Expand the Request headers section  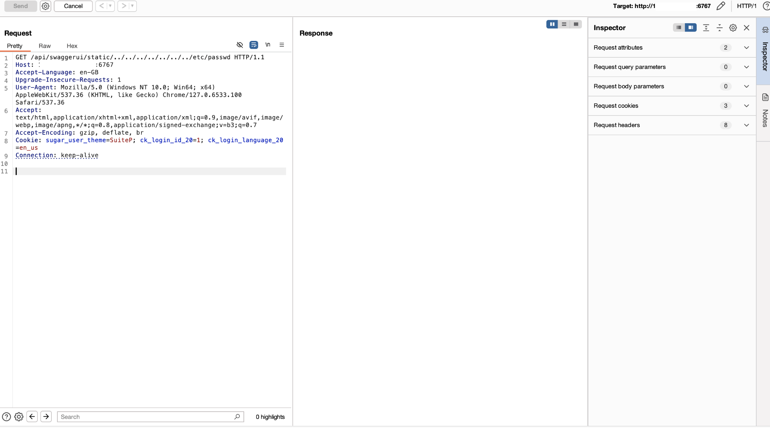coord(746,125)
